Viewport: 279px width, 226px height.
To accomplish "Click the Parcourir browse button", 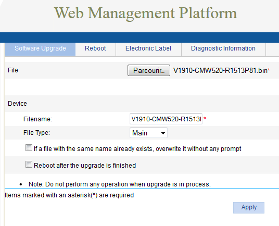I will pyautogui.click(x=149, y=70).
